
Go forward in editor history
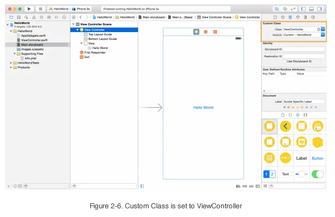pyautogui.click(x=87, y=17)
